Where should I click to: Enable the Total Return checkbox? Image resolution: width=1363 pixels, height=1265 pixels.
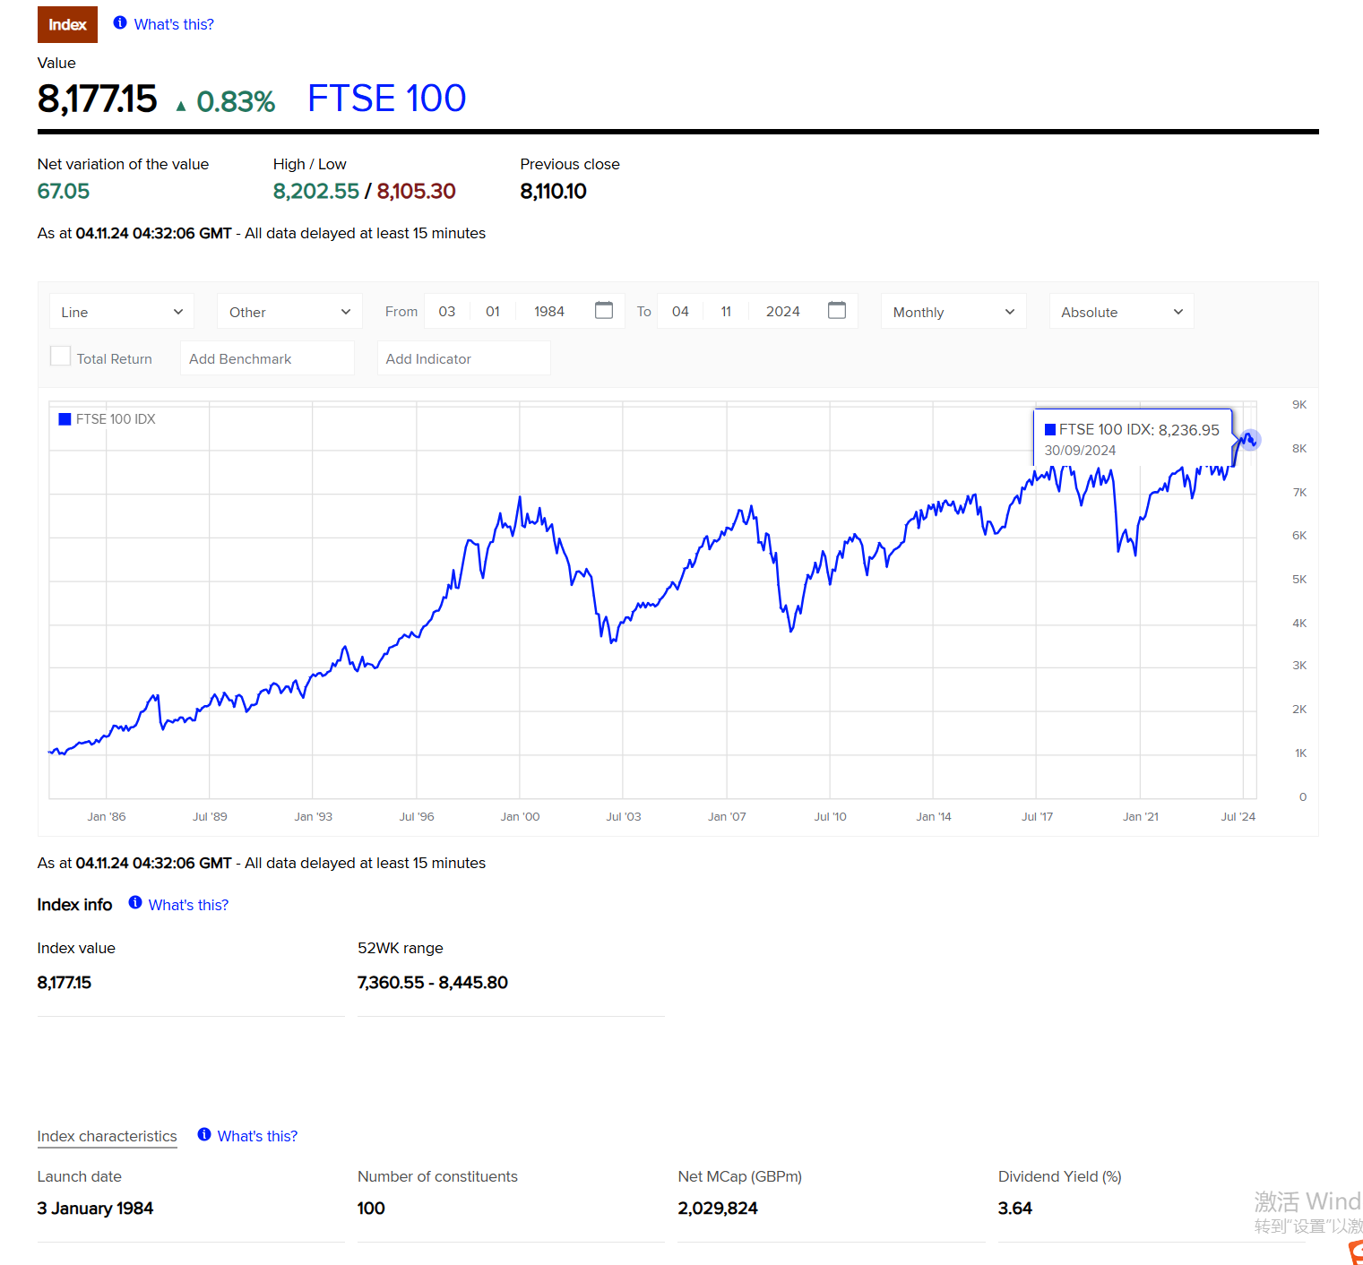[x=60, y=356]
